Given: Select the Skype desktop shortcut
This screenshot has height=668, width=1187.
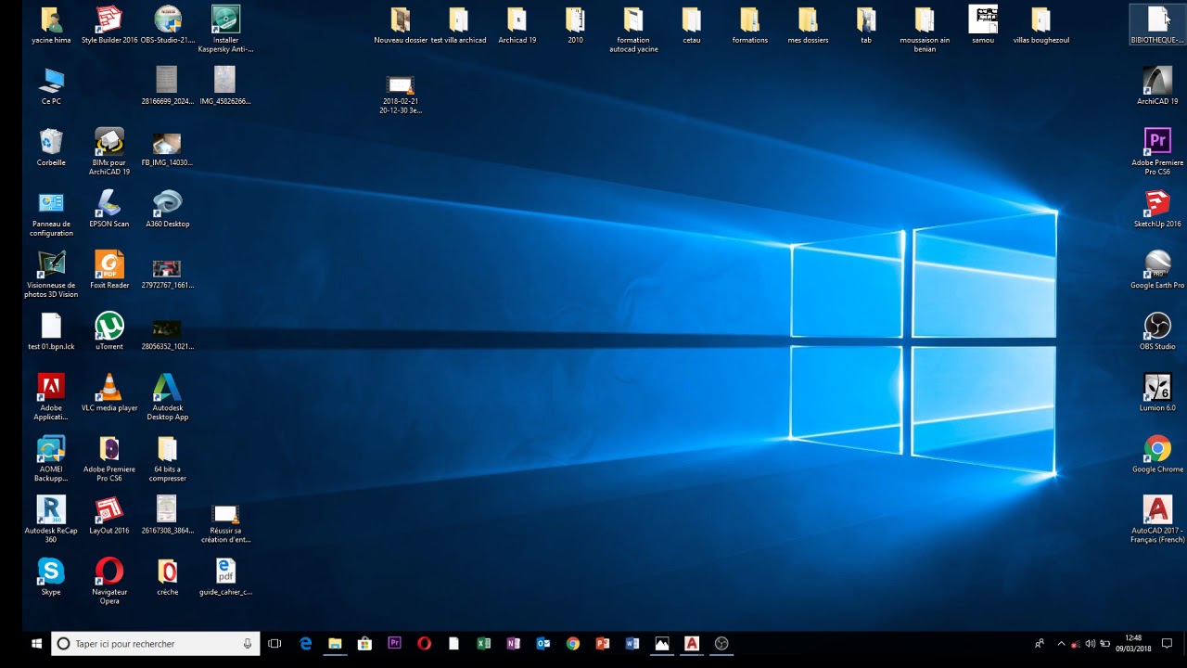Looking at the screenshot, I should (x=51, y=576).
